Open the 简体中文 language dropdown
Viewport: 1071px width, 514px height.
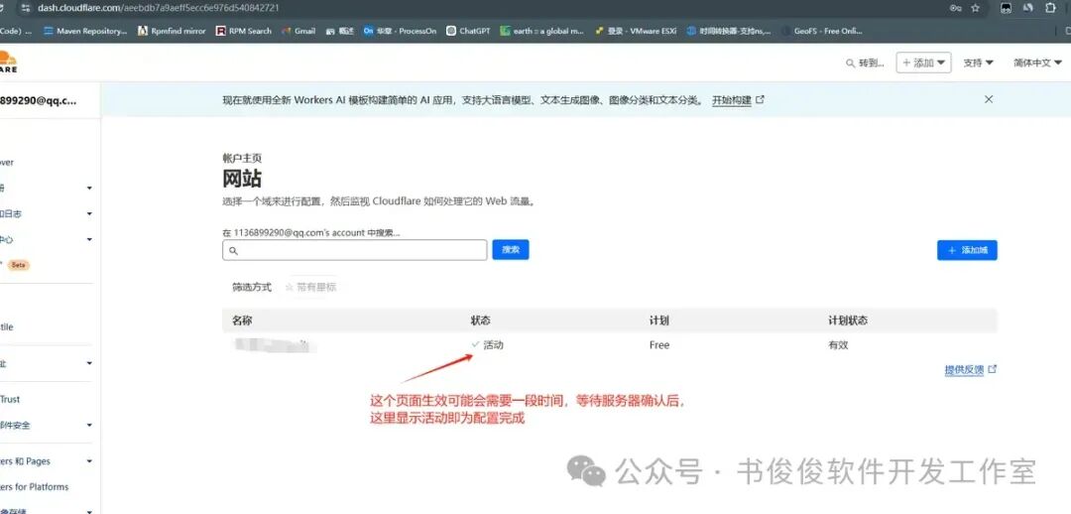(1037, 63)
